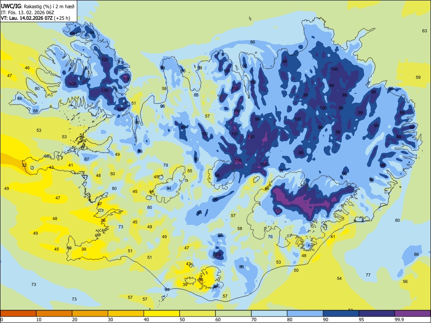The image size is (431, 323).
Task: Click the light green 60–70 legend swatch
Action: click(233, 314)
